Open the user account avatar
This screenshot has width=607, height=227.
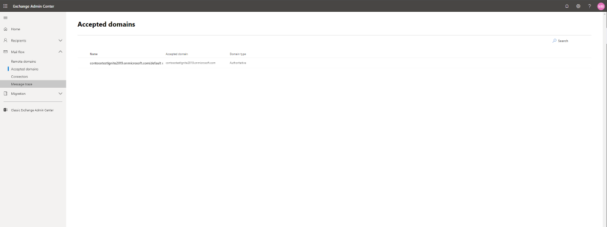click(601, 6)
